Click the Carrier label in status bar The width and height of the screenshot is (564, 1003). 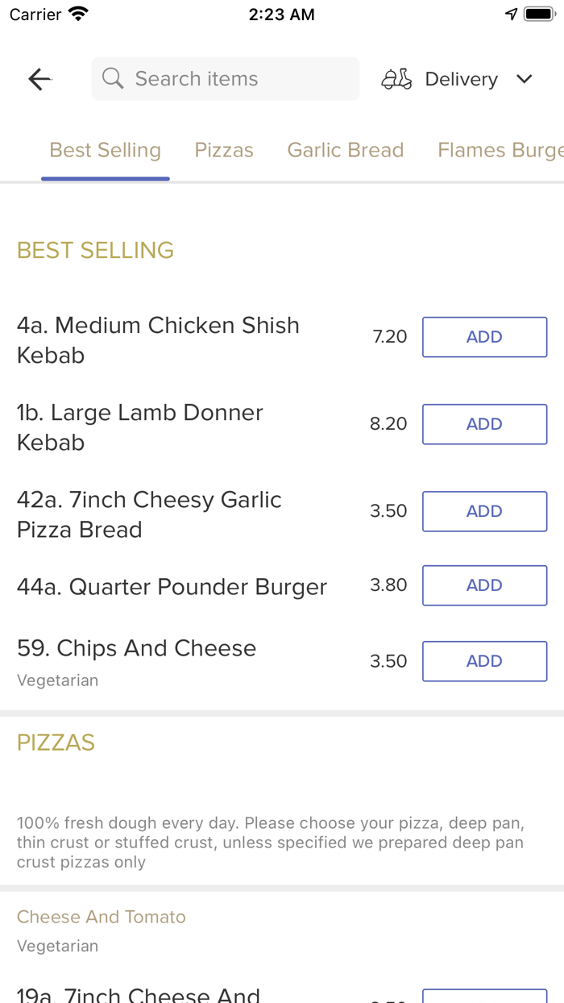tap(31, 14)
